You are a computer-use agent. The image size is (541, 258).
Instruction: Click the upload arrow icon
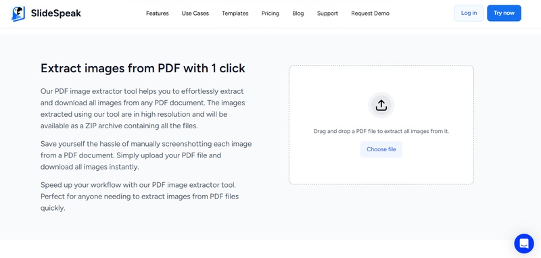(x=381, y=105)
